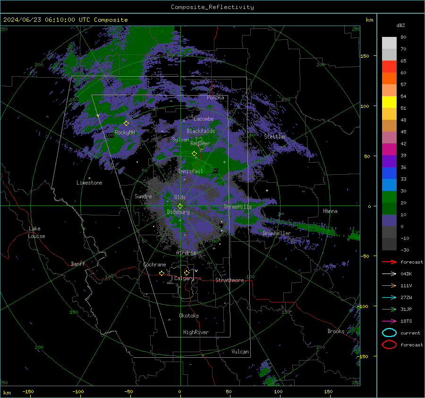Click the Banff label
This screenshot has height=398, width=425.
pyautogui.click(x=78, y=264)
